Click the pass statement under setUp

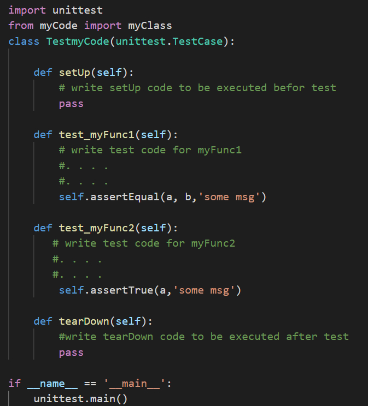[71, 103]
